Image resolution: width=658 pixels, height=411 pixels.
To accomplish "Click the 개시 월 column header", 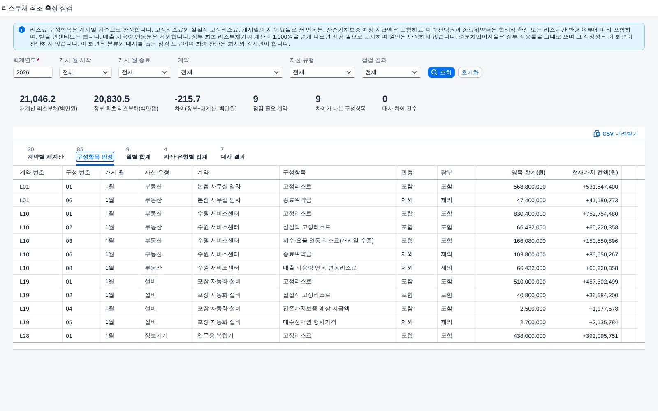I will 122,173.
